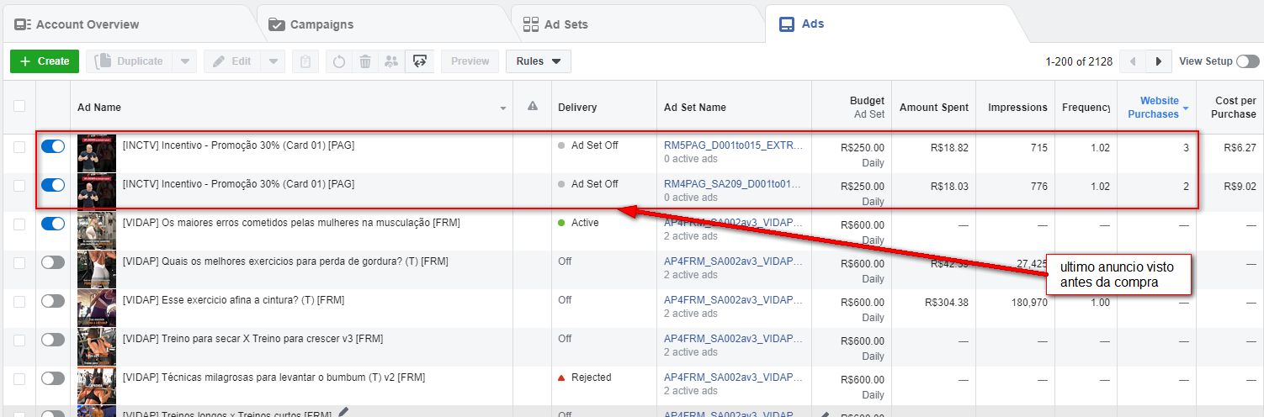Click the A/B test swap icon

(419, 61)
